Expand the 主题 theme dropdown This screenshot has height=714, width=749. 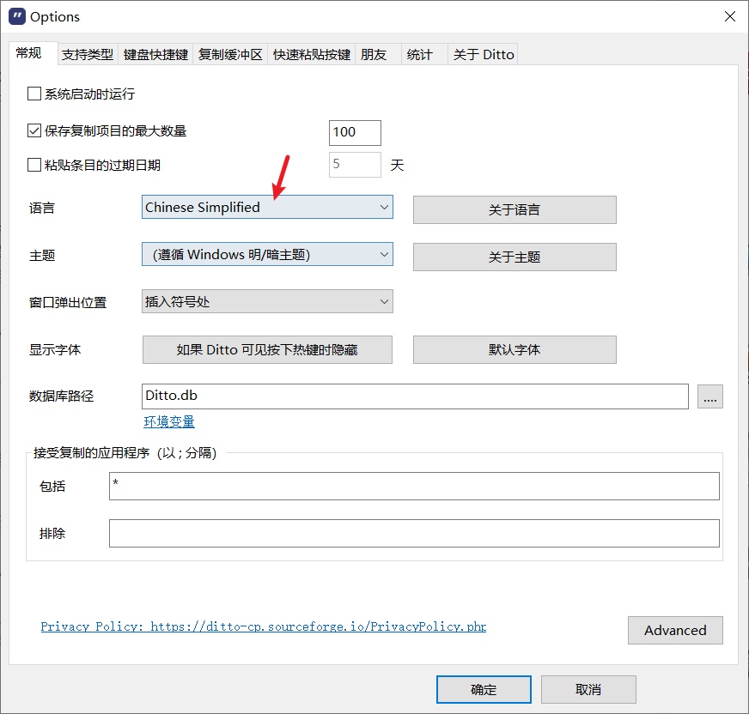tap(267, 255)
